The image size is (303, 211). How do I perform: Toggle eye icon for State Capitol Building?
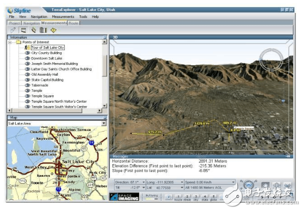[x=27, y=79]
